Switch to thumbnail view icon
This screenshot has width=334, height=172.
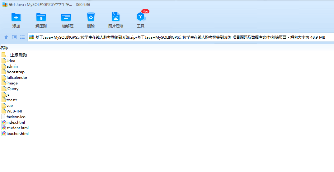[x=14, y=37]
